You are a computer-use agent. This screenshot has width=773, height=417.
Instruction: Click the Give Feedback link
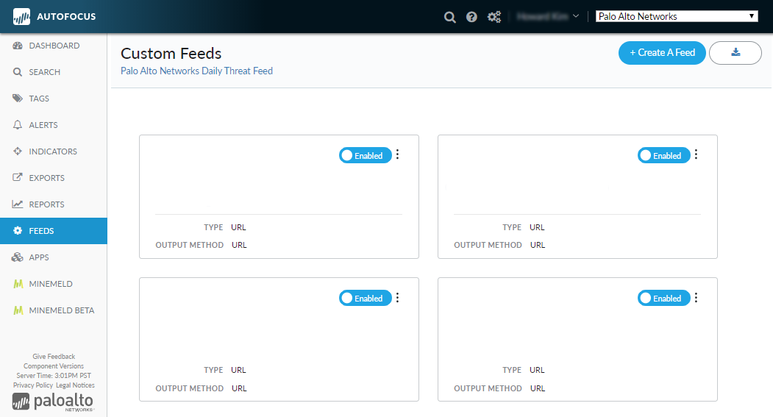(x=54, y=357)
